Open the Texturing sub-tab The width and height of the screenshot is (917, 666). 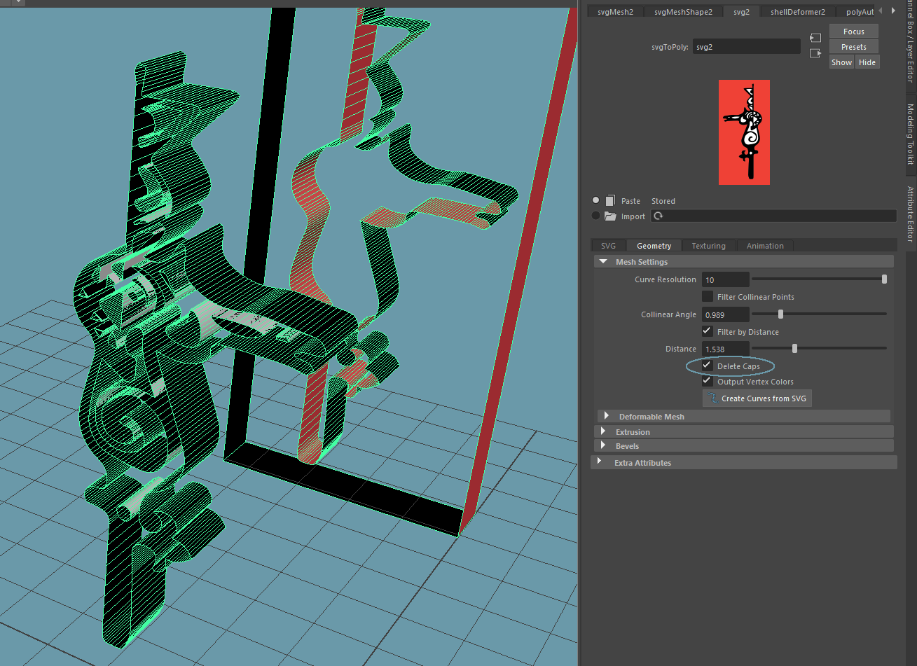(708, 246)
